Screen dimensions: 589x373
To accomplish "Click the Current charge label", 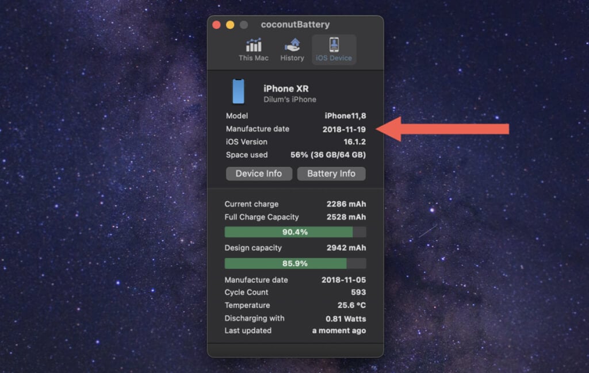I will pos(252,204).
